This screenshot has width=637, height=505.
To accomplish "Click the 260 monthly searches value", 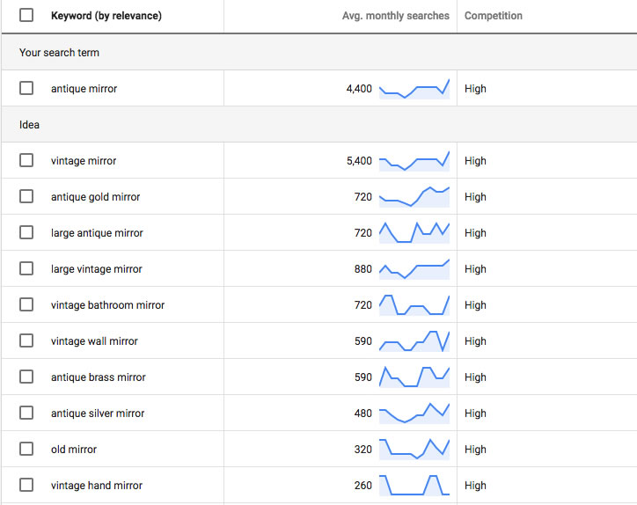I will (363, 486).
